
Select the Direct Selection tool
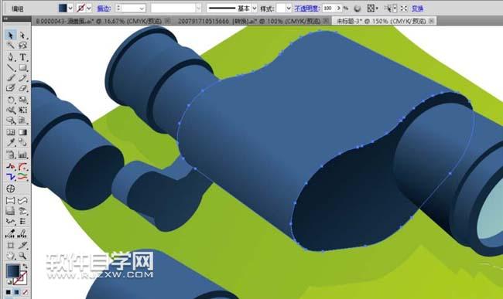tap(22, 35)
